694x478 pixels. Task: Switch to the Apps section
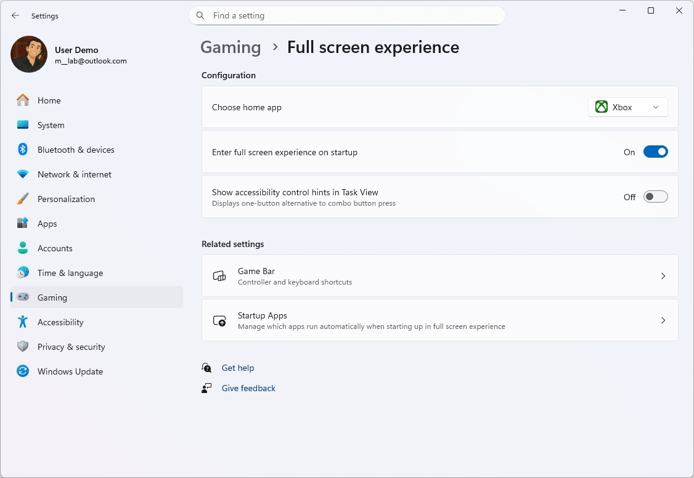(x=47, y=224)
